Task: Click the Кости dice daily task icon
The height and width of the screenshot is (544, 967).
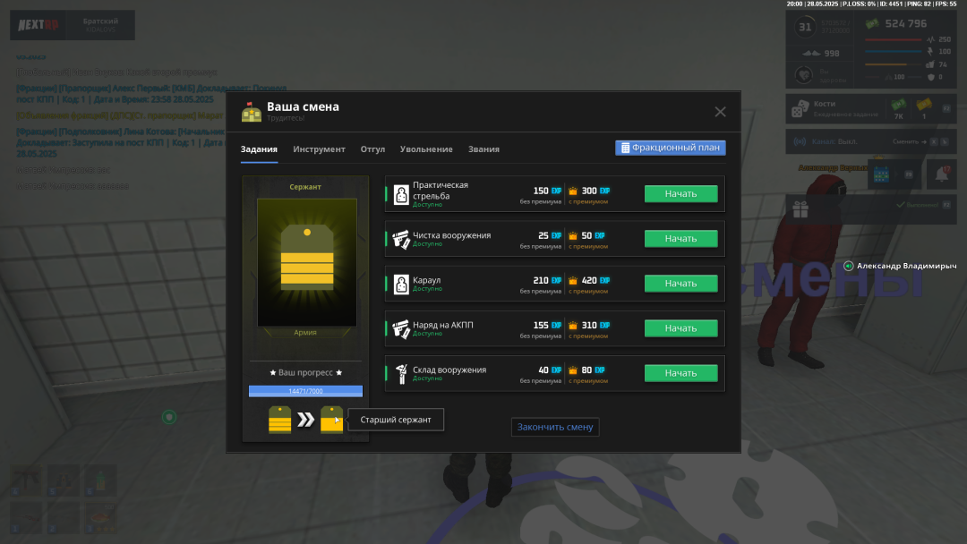Action: click(x=800, y=110)
